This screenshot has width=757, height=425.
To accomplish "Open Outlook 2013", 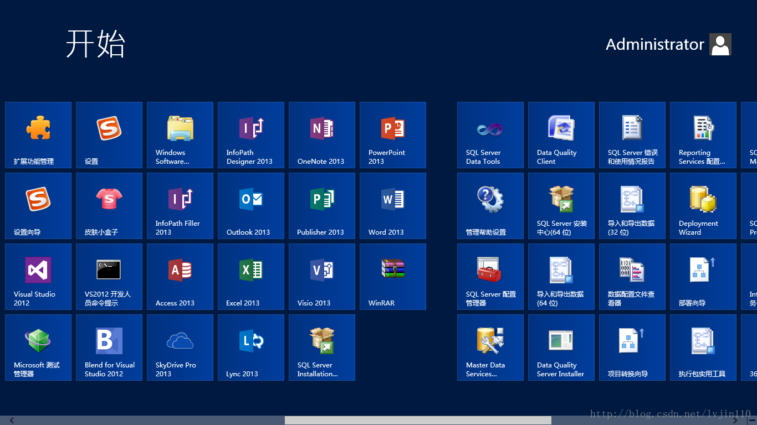I will [x=251, y=206].
